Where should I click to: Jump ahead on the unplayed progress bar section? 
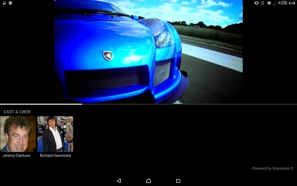pos(190,104)
